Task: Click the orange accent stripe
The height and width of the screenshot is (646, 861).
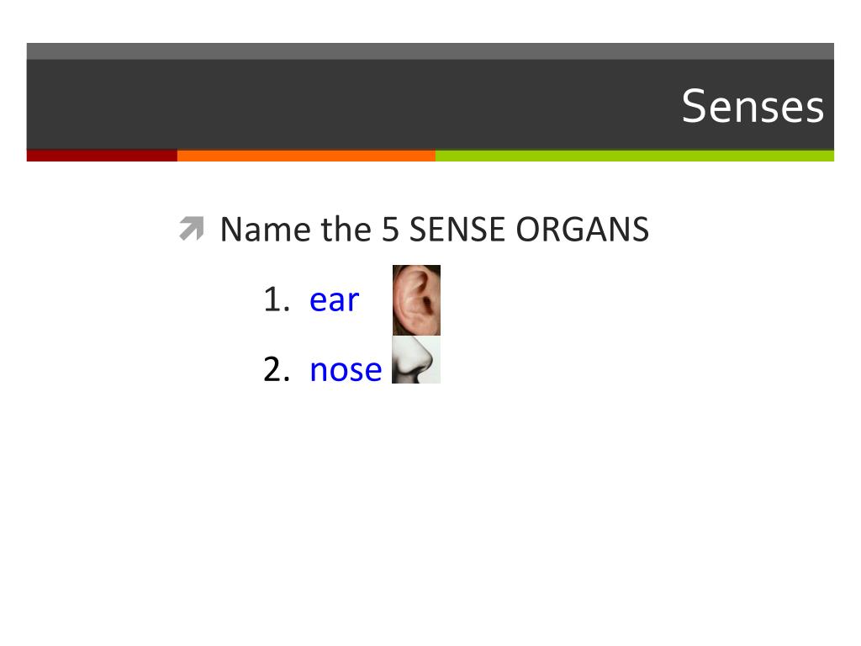Action: click(306, 156)
